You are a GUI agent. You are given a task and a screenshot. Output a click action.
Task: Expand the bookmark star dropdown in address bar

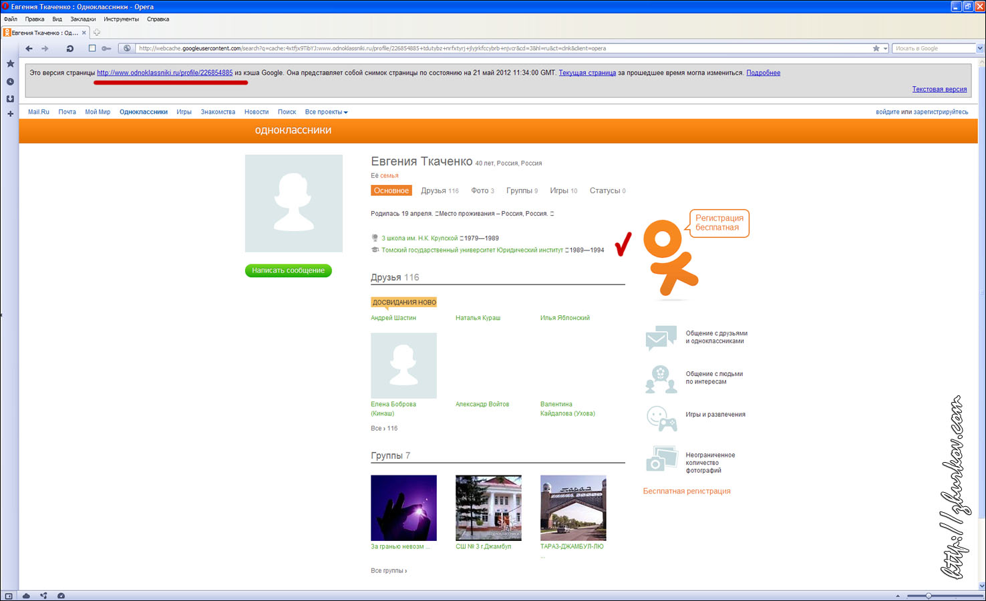coord(885,48)
